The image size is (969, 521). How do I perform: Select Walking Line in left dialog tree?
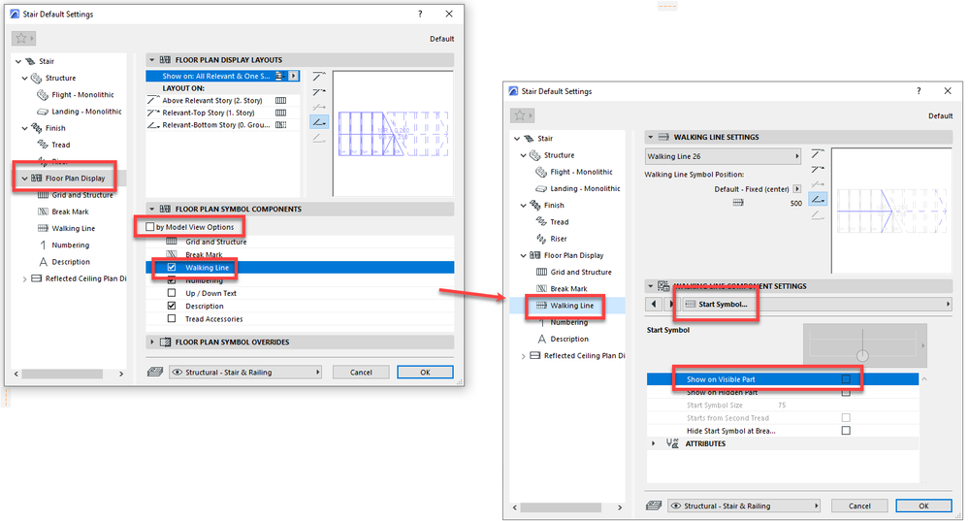tap(73, 228)
